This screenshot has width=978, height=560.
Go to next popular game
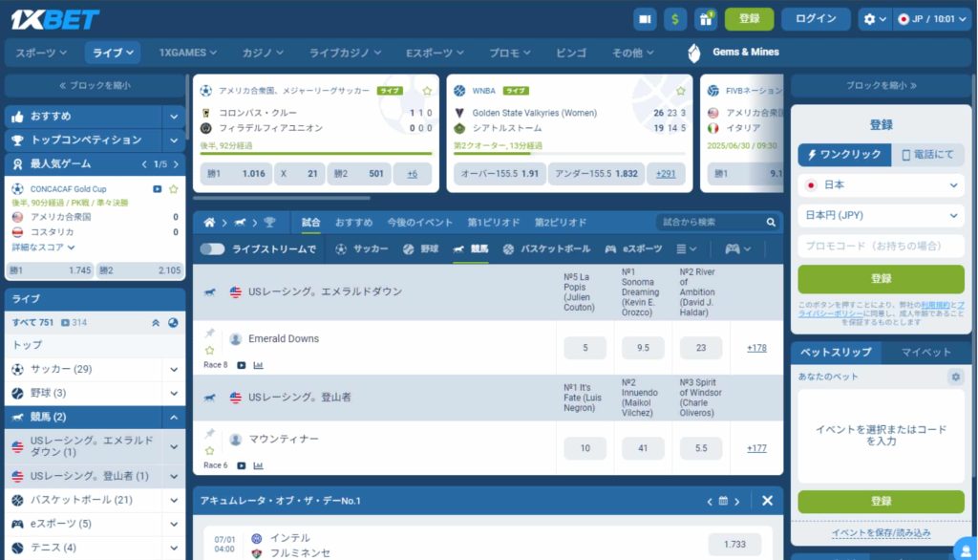point(176,164)
